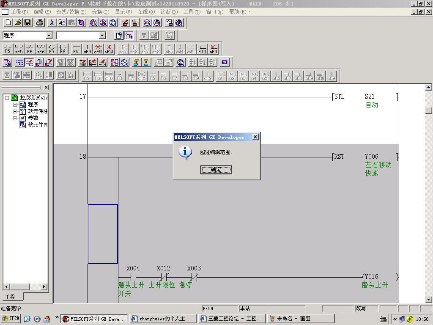Save the project with the floppy disk icon
Viewport: 433px width, 325px height.
pos(27,22)
